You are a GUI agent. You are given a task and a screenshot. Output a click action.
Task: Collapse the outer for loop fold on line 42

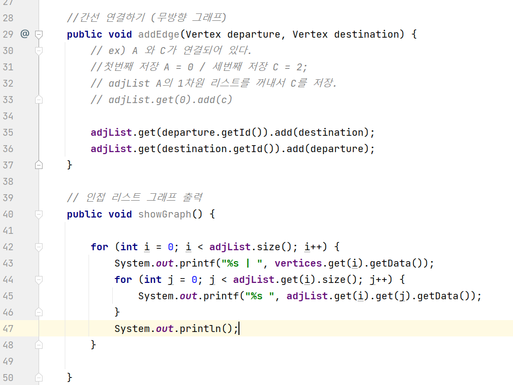pos(39,247)
